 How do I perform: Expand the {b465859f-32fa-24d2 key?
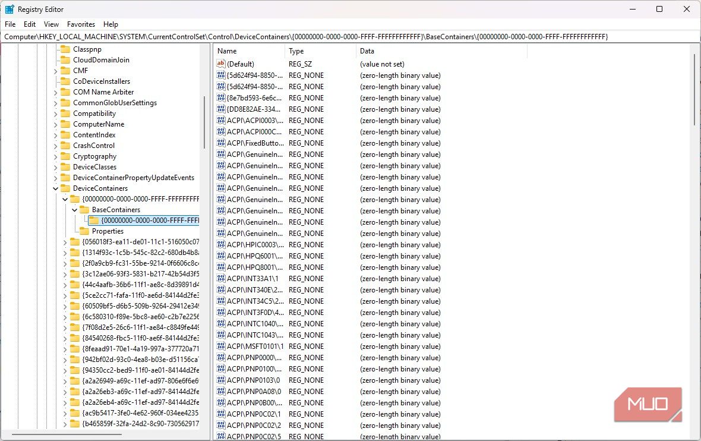point(65,424)
